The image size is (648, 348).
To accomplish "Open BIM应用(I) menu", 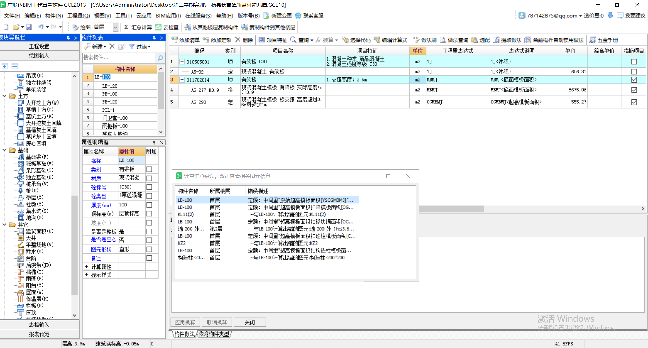I will click(168, 16).
